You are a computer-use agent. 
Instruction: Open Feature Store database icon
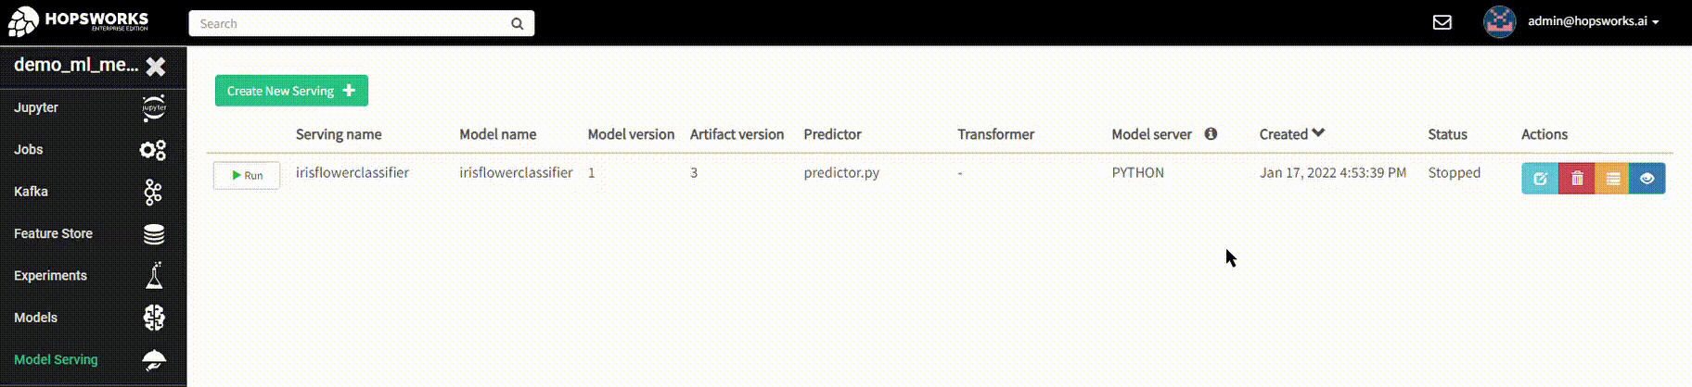pos(154,234)
